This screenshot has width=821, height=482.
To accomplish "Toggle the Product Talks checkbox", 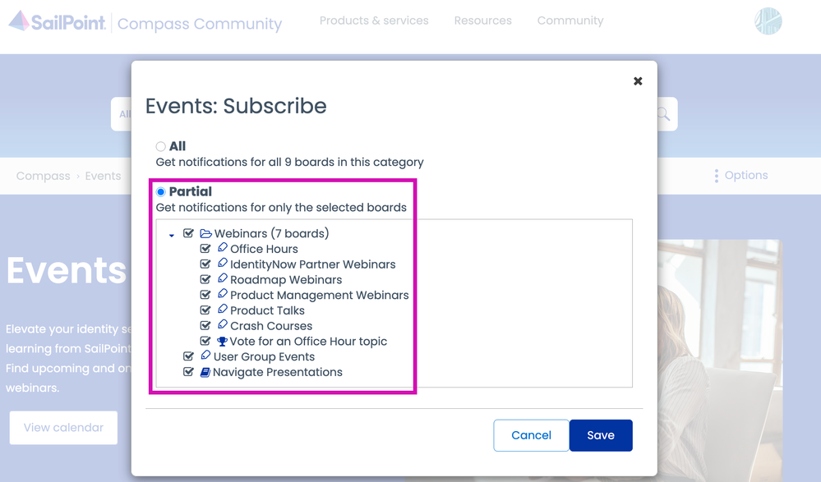I will [x=205, y=310].
